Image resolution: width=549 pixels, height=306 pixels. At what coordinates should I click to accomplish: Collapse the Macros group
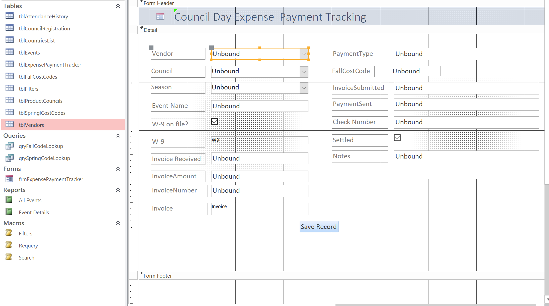(118, 223)
